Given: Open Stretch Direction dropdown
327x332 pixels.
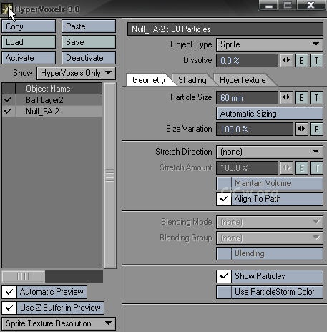Looking at the screenshot, I should [x=270, y=152].
